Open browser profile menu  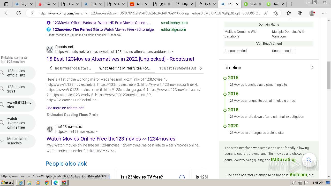(312, 13)
